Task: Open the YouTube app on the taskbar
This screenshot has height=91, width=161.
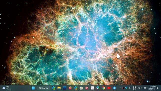Action: click(109, 88)
